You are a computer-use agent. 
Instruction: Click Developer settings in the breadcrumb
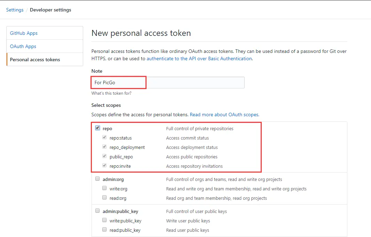50,10
